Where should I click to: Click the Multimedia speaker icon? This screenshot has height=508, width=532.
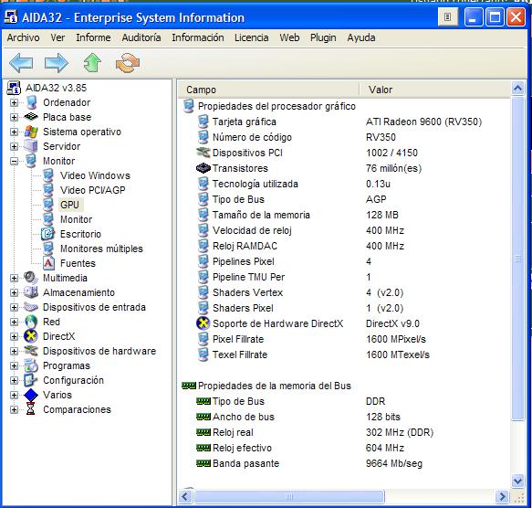(30, 278)
